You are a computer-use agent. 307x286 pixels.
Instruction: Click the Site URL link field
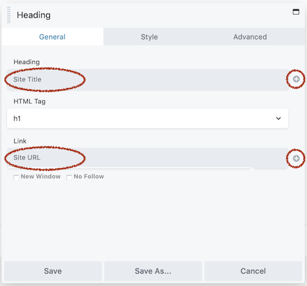(147, 158)
